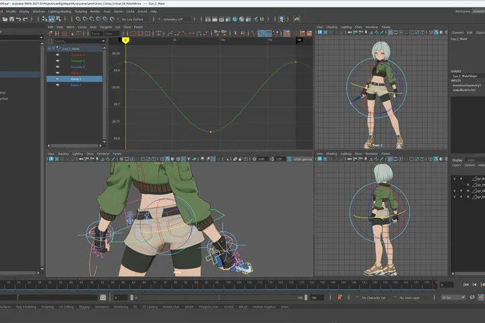Switch to the Anim tab in the layer editor
The height and width of the screenshot is (323, 485).
coord(471,160)
